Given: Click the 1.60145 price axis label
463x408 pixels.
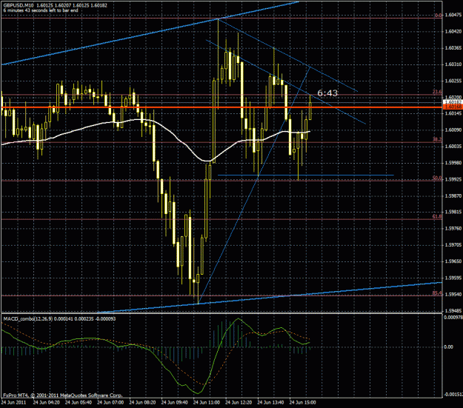Looking at the screenshot, I should [453, 113].
